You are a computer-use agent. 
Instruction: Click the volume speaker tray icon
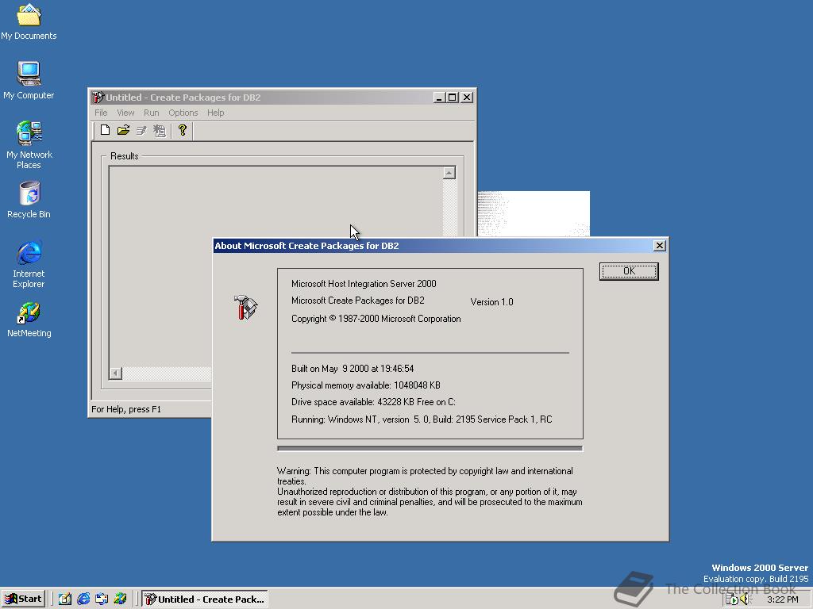pos(746,599)
